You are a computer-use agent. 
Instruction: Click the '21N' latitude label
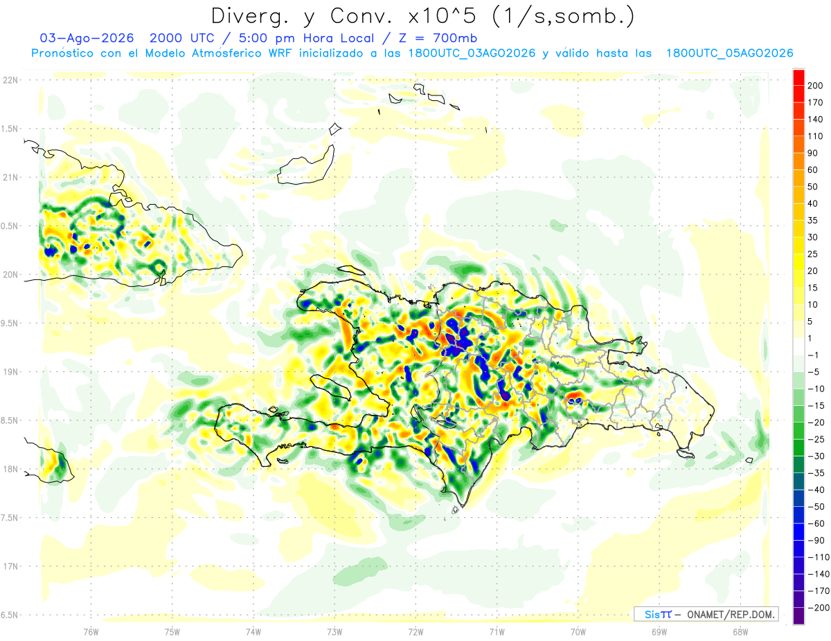[10, 178]
